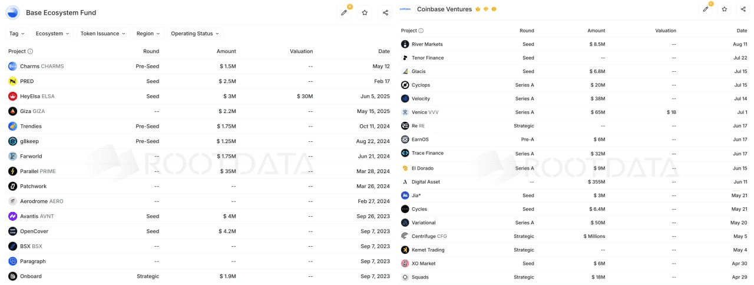Open the Glacis project link
Screen dimensions: 754x285
[x=419, y=71]
